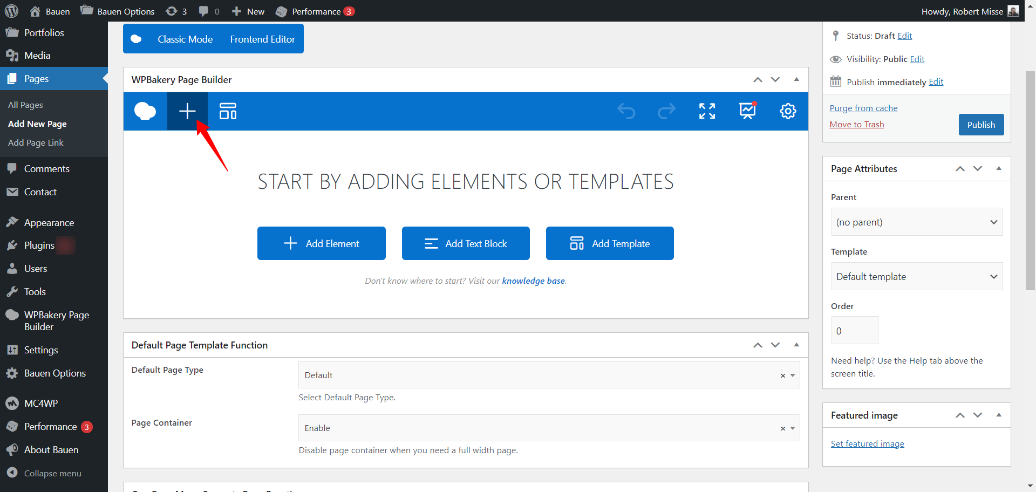The image size is (1036, 492).
Task: Open the Default Page Type dropdown
Action: tap(549, 375)
